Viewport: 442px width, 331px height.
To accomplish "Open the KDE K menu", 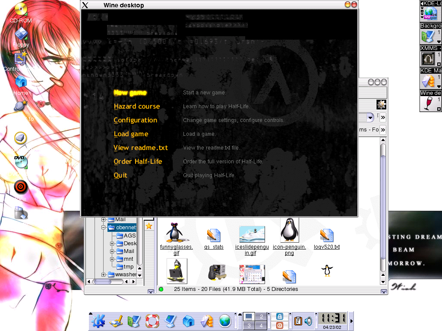I will click(98, 321).
